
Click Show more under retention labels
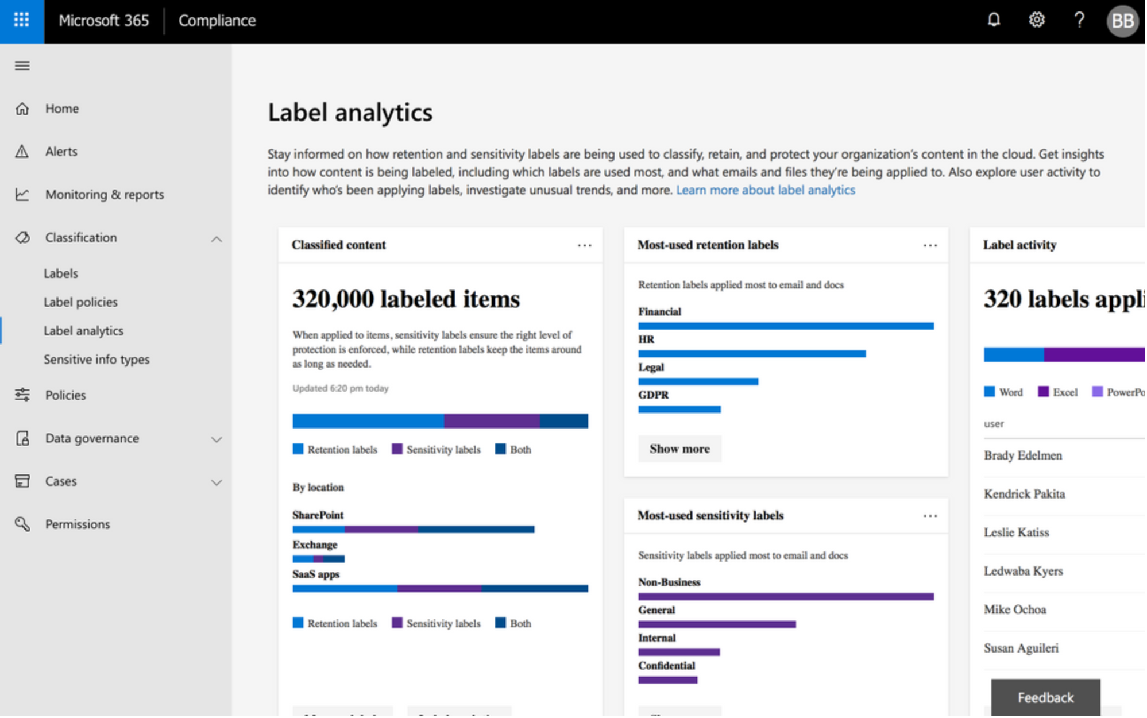click(681, 449)
